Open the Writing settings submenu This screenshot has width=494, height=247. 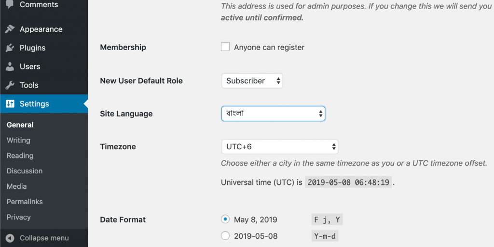click(x=19, y=140)
